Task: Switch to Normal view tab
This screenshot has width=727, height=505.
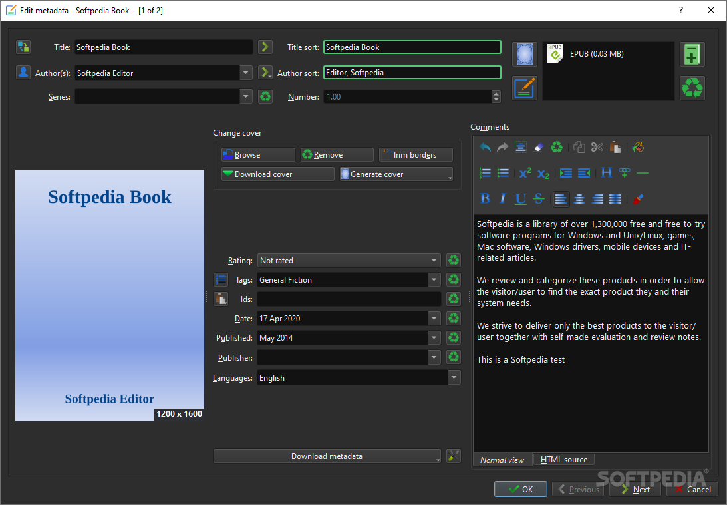Action: [502, 460]
